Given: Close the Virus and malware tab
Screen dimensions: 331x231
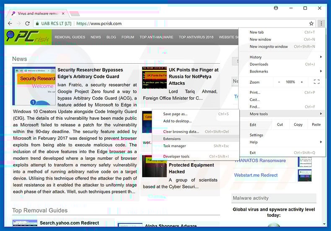Looking at the screenshot, I should 63,13.
